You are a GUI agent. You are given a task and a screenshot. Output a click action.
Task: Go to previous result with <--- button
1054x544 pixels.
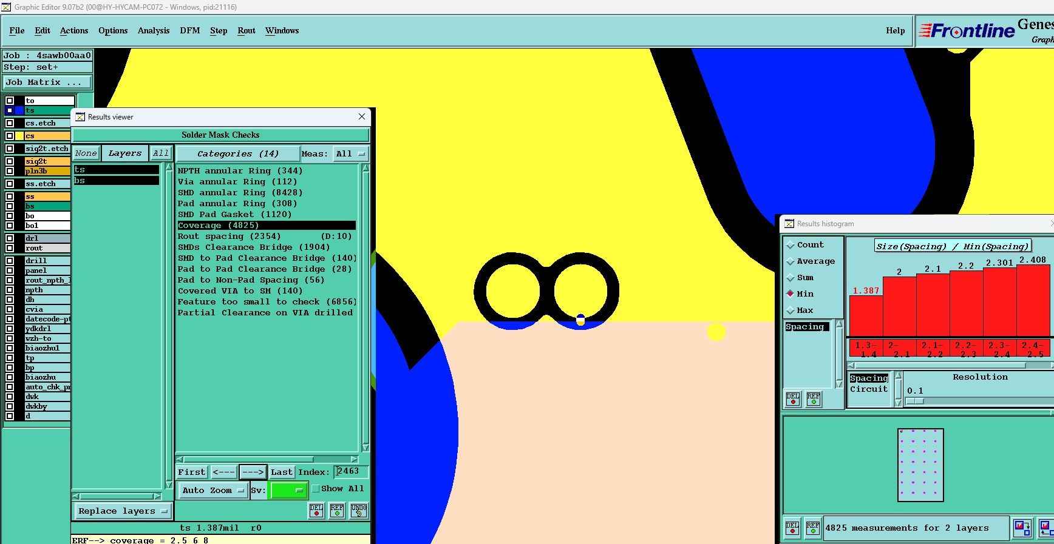coord(223,472)
